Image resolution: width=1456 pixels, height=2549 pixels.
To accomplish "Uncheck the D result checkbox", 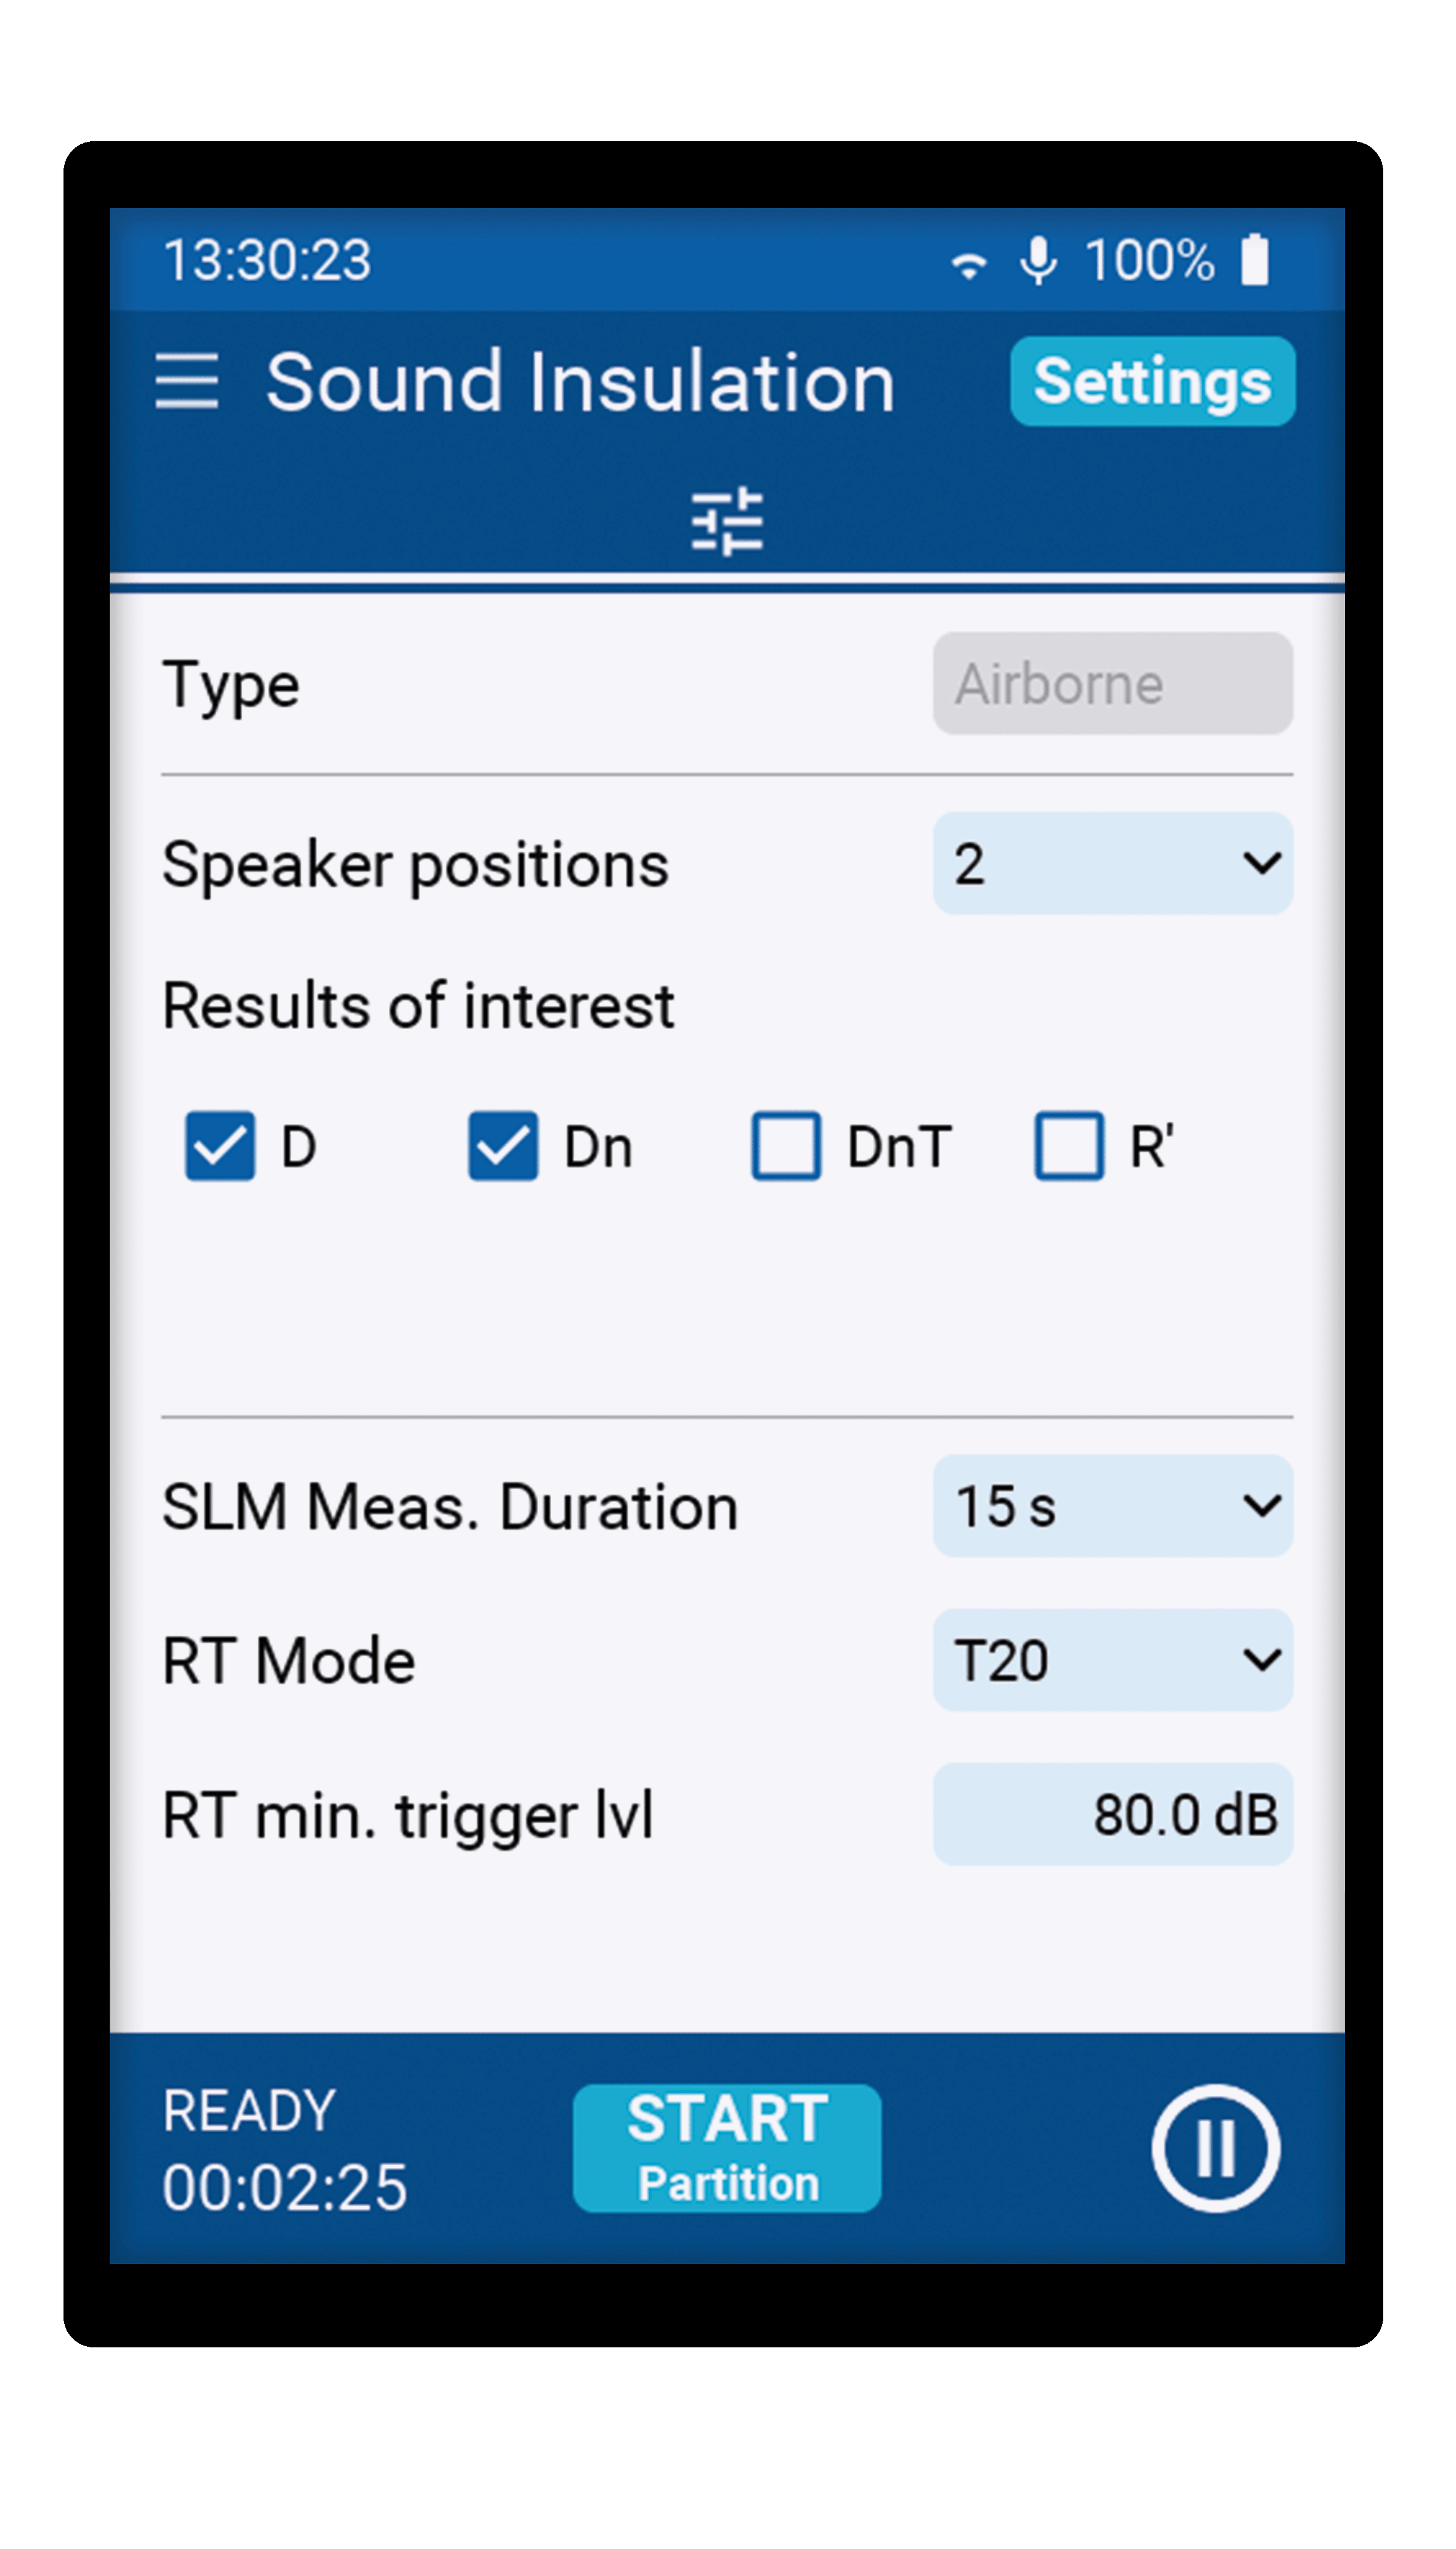I will (x=220, y=1146).
